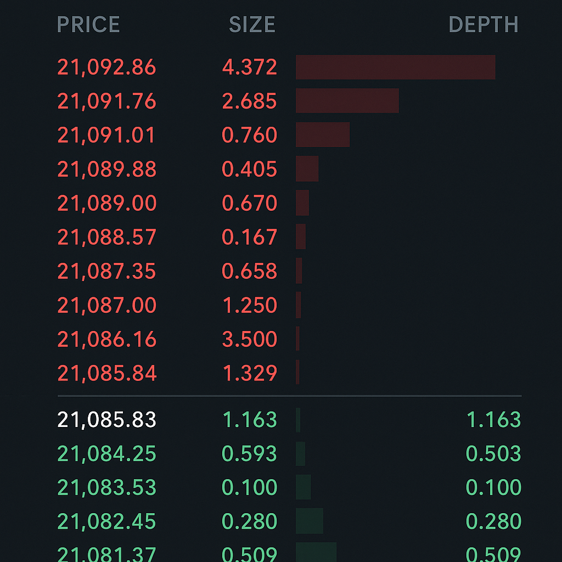Select the ask price 21,088.57
The height and width of the screenshot is (562, 562).
[106, 237]
